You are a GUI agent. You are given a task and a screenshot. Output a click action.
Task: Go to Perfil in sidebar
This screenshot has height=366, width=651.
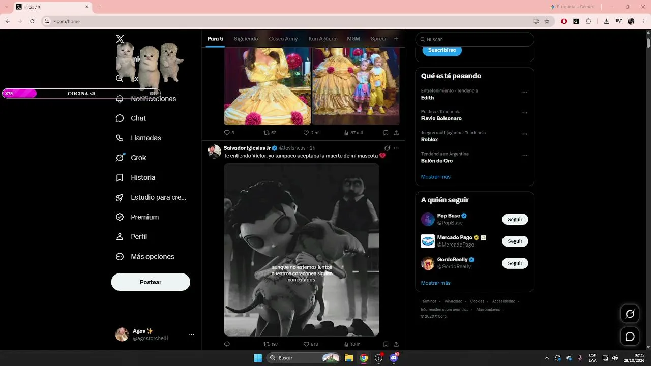click(132, 237)
